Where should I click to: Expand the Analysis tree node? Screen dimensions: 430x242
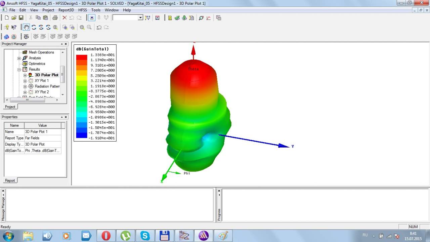(19, 58)
